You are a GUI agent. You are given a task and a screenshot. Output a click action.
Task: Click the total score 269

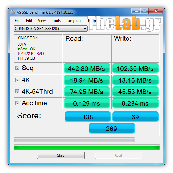click(112, 129)
